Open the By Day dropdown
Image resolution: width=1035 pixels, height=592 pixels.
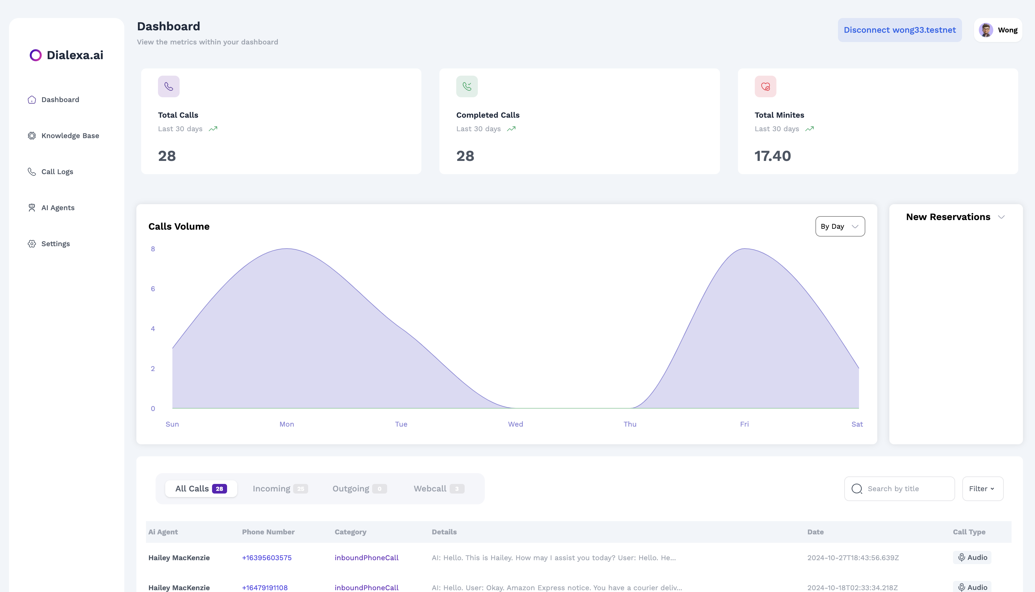pyautogui.click(x=840, y=226)
